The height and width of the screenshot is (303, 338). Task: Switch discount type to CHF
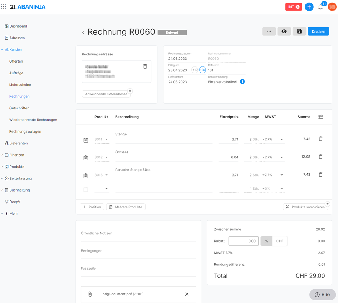pyautogui.click(x=280, y=241)
